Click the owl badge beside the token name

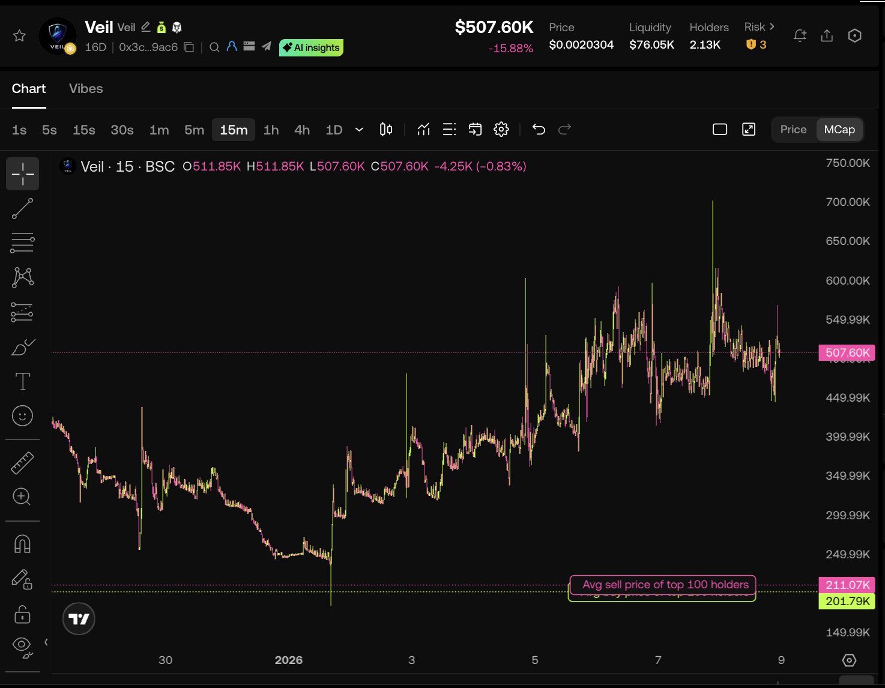click(x=177, y=27)
